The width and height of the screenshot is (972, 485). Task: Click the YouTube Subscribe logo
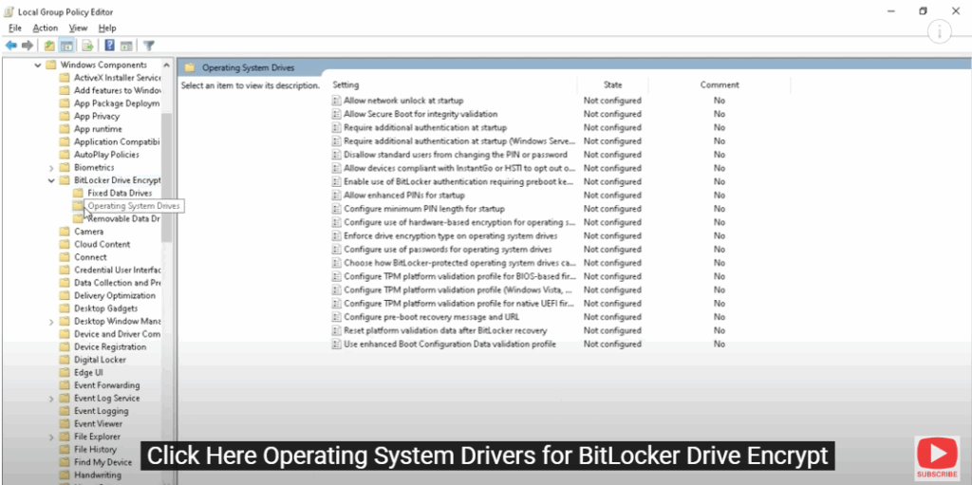pyautogui.click(x=937, y=457)
